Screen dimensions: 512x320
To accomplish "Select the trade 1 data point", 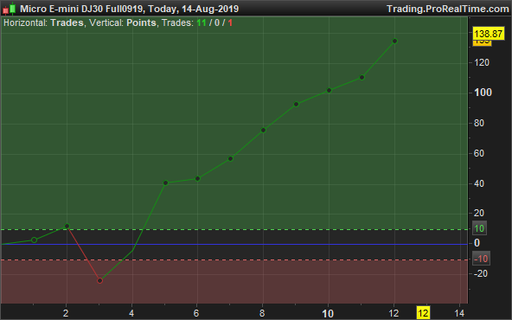I will click(x=34, y=240).
